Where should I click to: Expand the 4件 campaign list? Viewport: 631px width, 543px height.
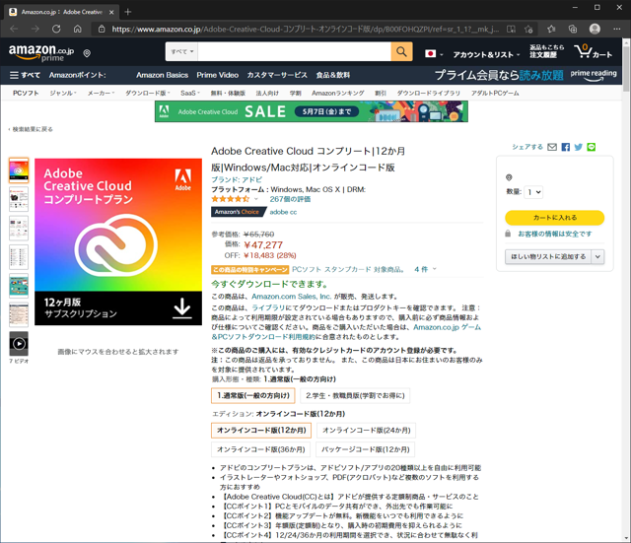(x=425, y=269)
